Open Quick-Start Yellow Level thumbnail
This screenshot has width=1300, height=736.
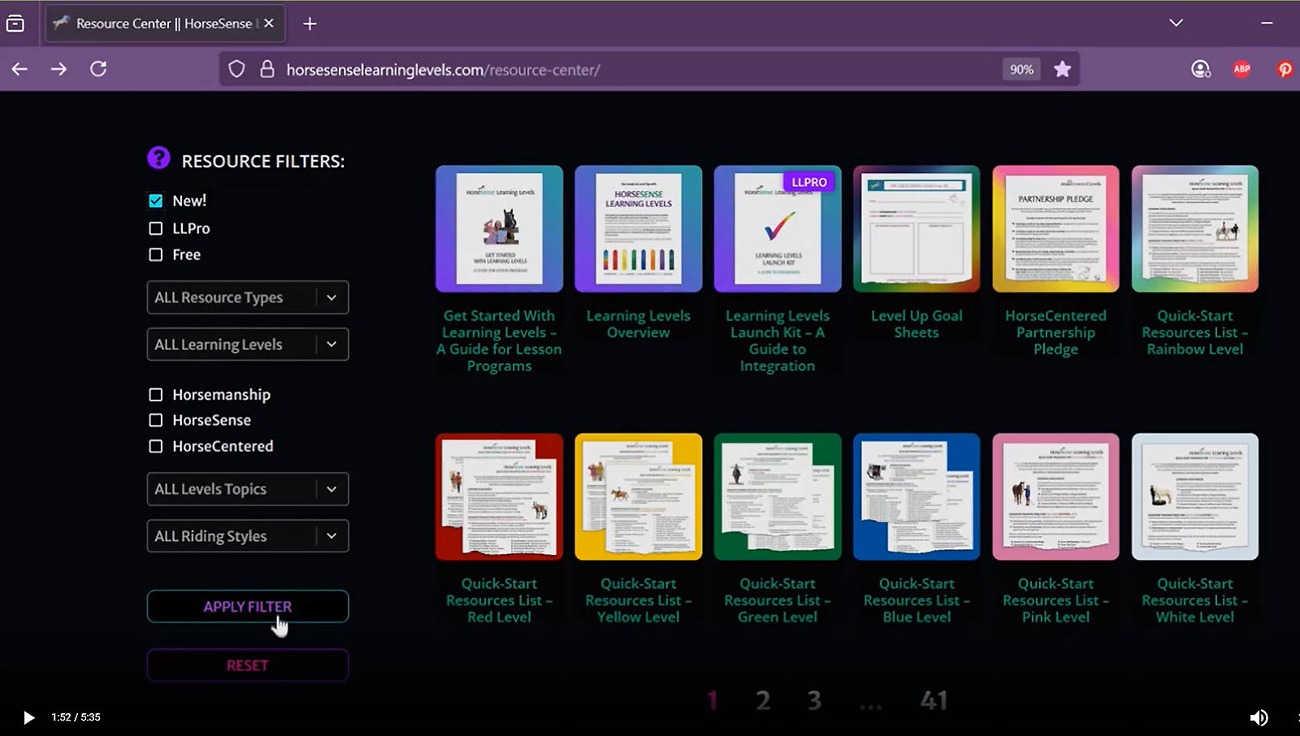(639, 497)
